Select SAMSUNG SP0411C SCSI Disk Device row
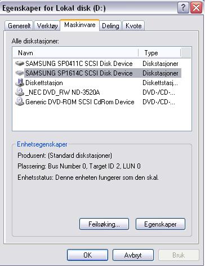205x266 pixels. 97,64
